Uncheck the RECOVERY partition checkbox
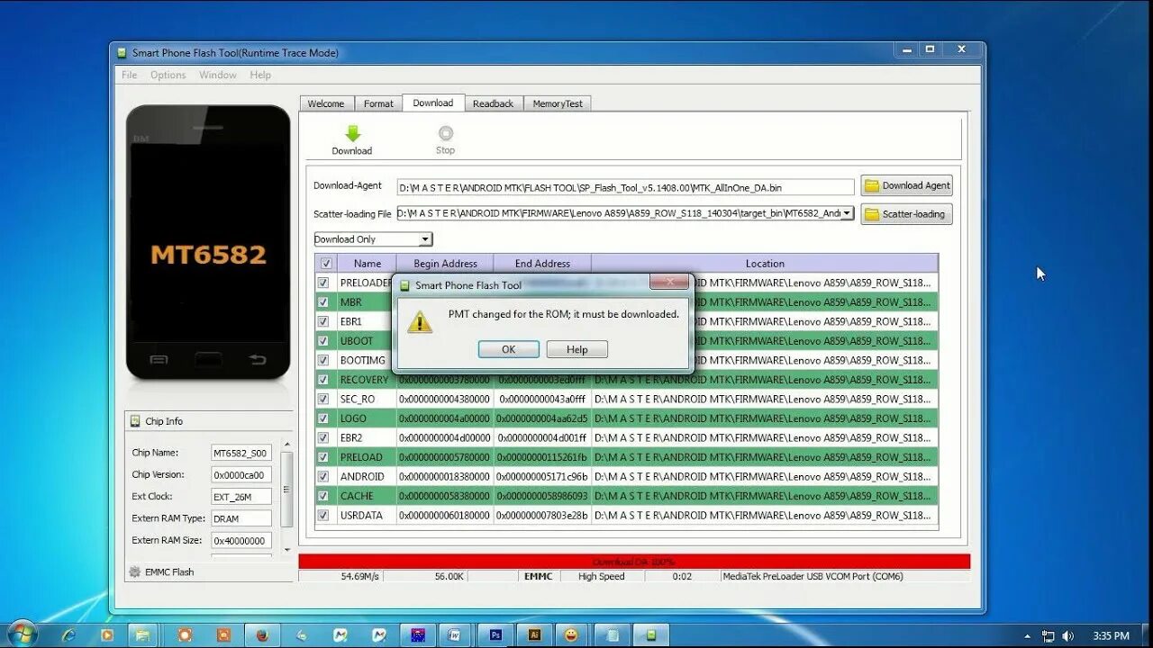The width and height of the screenshot is (1153, 648). coord(323,380)
